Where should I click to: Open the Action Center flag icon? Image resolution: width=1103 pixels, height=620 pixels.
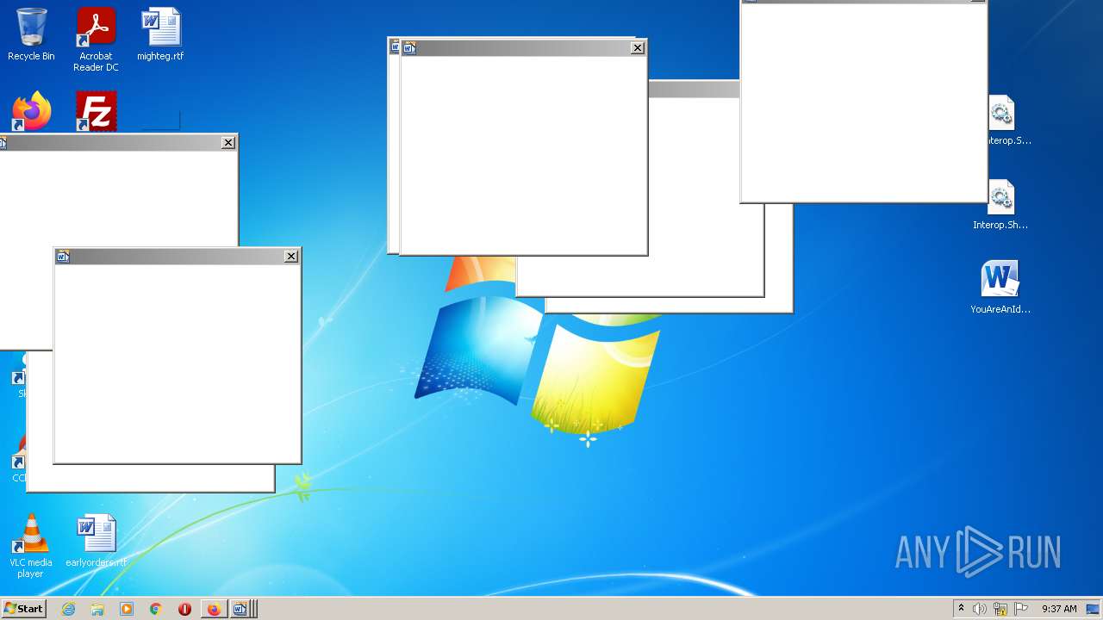point(1021,609)
